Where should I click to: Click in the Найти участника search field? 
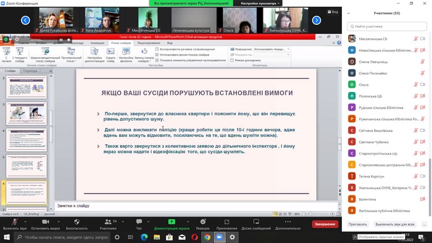tap(387, 27)
